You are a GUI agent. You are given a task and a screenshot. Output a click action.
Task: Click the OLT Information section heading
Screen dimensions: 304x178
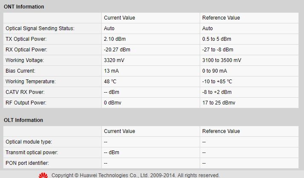pos(23,120)
